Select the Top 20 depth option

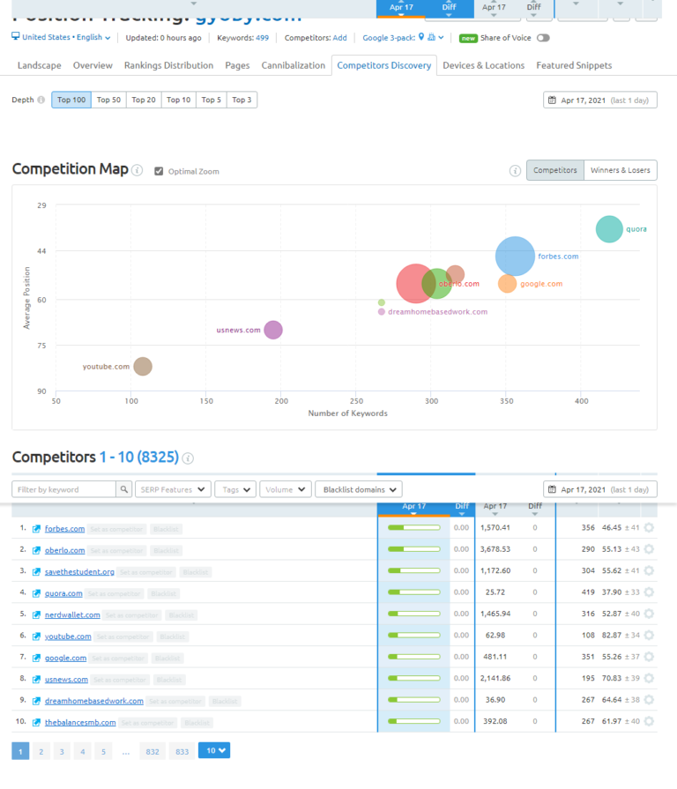click(144, 100)
